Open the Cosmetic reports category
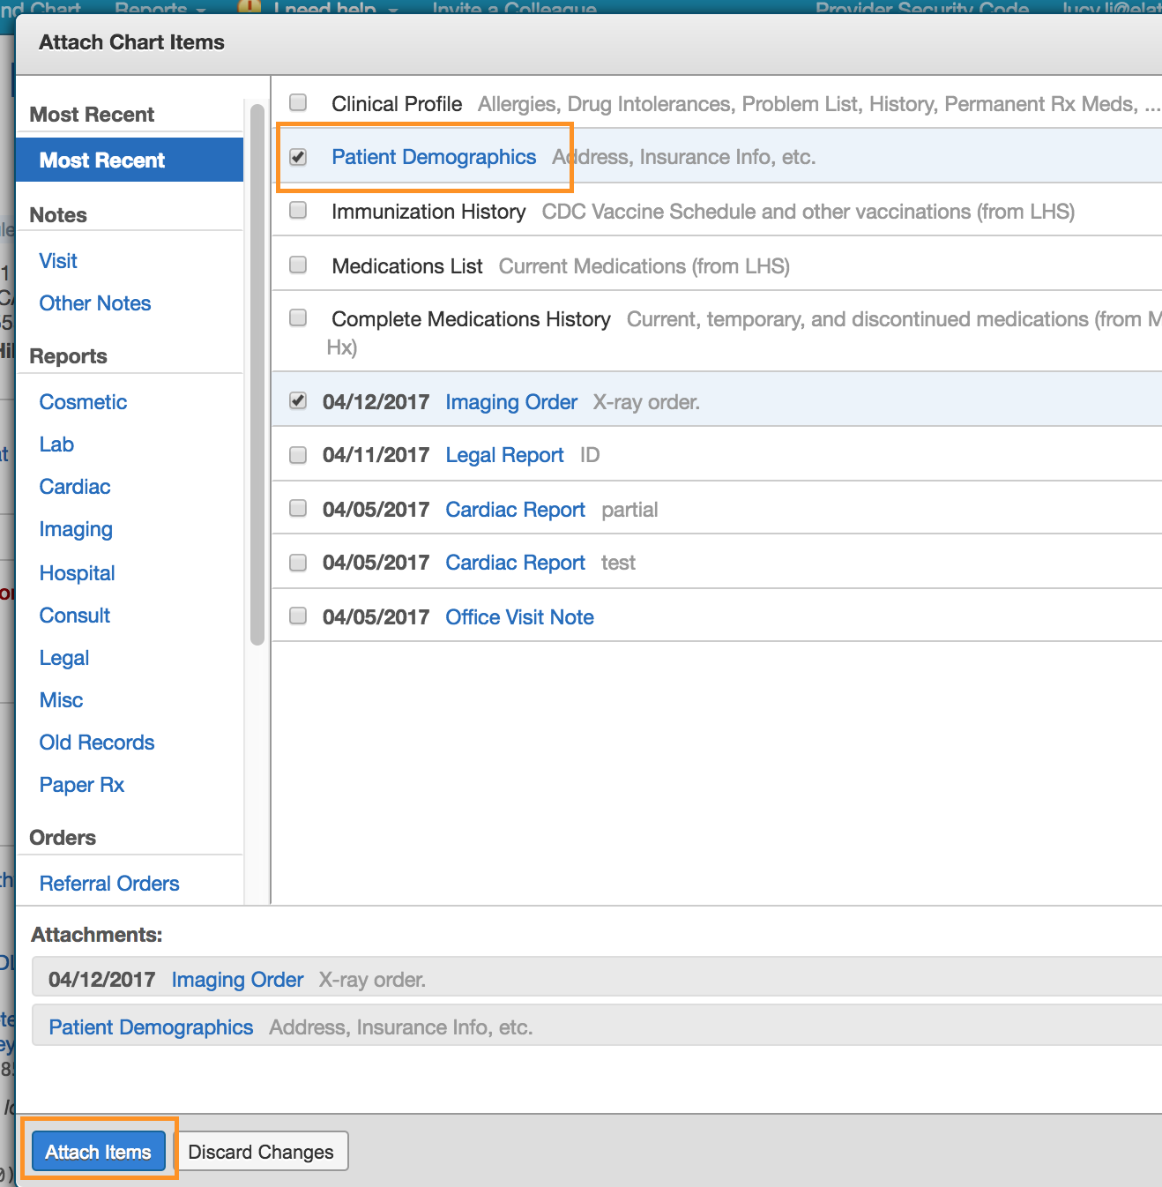1162x1187 pixels. pyautogui.click(x=83, y=402)
